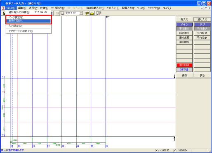Click the sunken floor-level icon beside text size box
Image resolution: width=212 pixels, height=153 pixels.
click(x=62, y=13)
